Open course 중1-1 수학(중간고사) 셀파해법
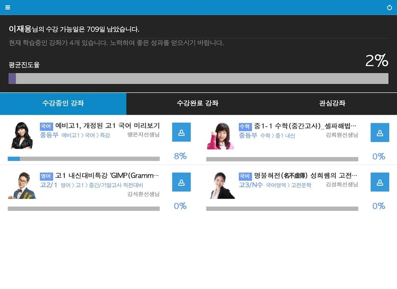397x289 pixels. click(305, 126)
